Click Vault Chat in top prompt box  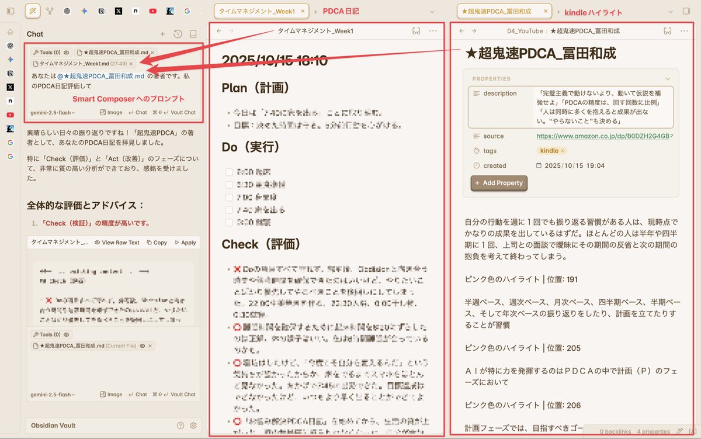click(175, 112)
